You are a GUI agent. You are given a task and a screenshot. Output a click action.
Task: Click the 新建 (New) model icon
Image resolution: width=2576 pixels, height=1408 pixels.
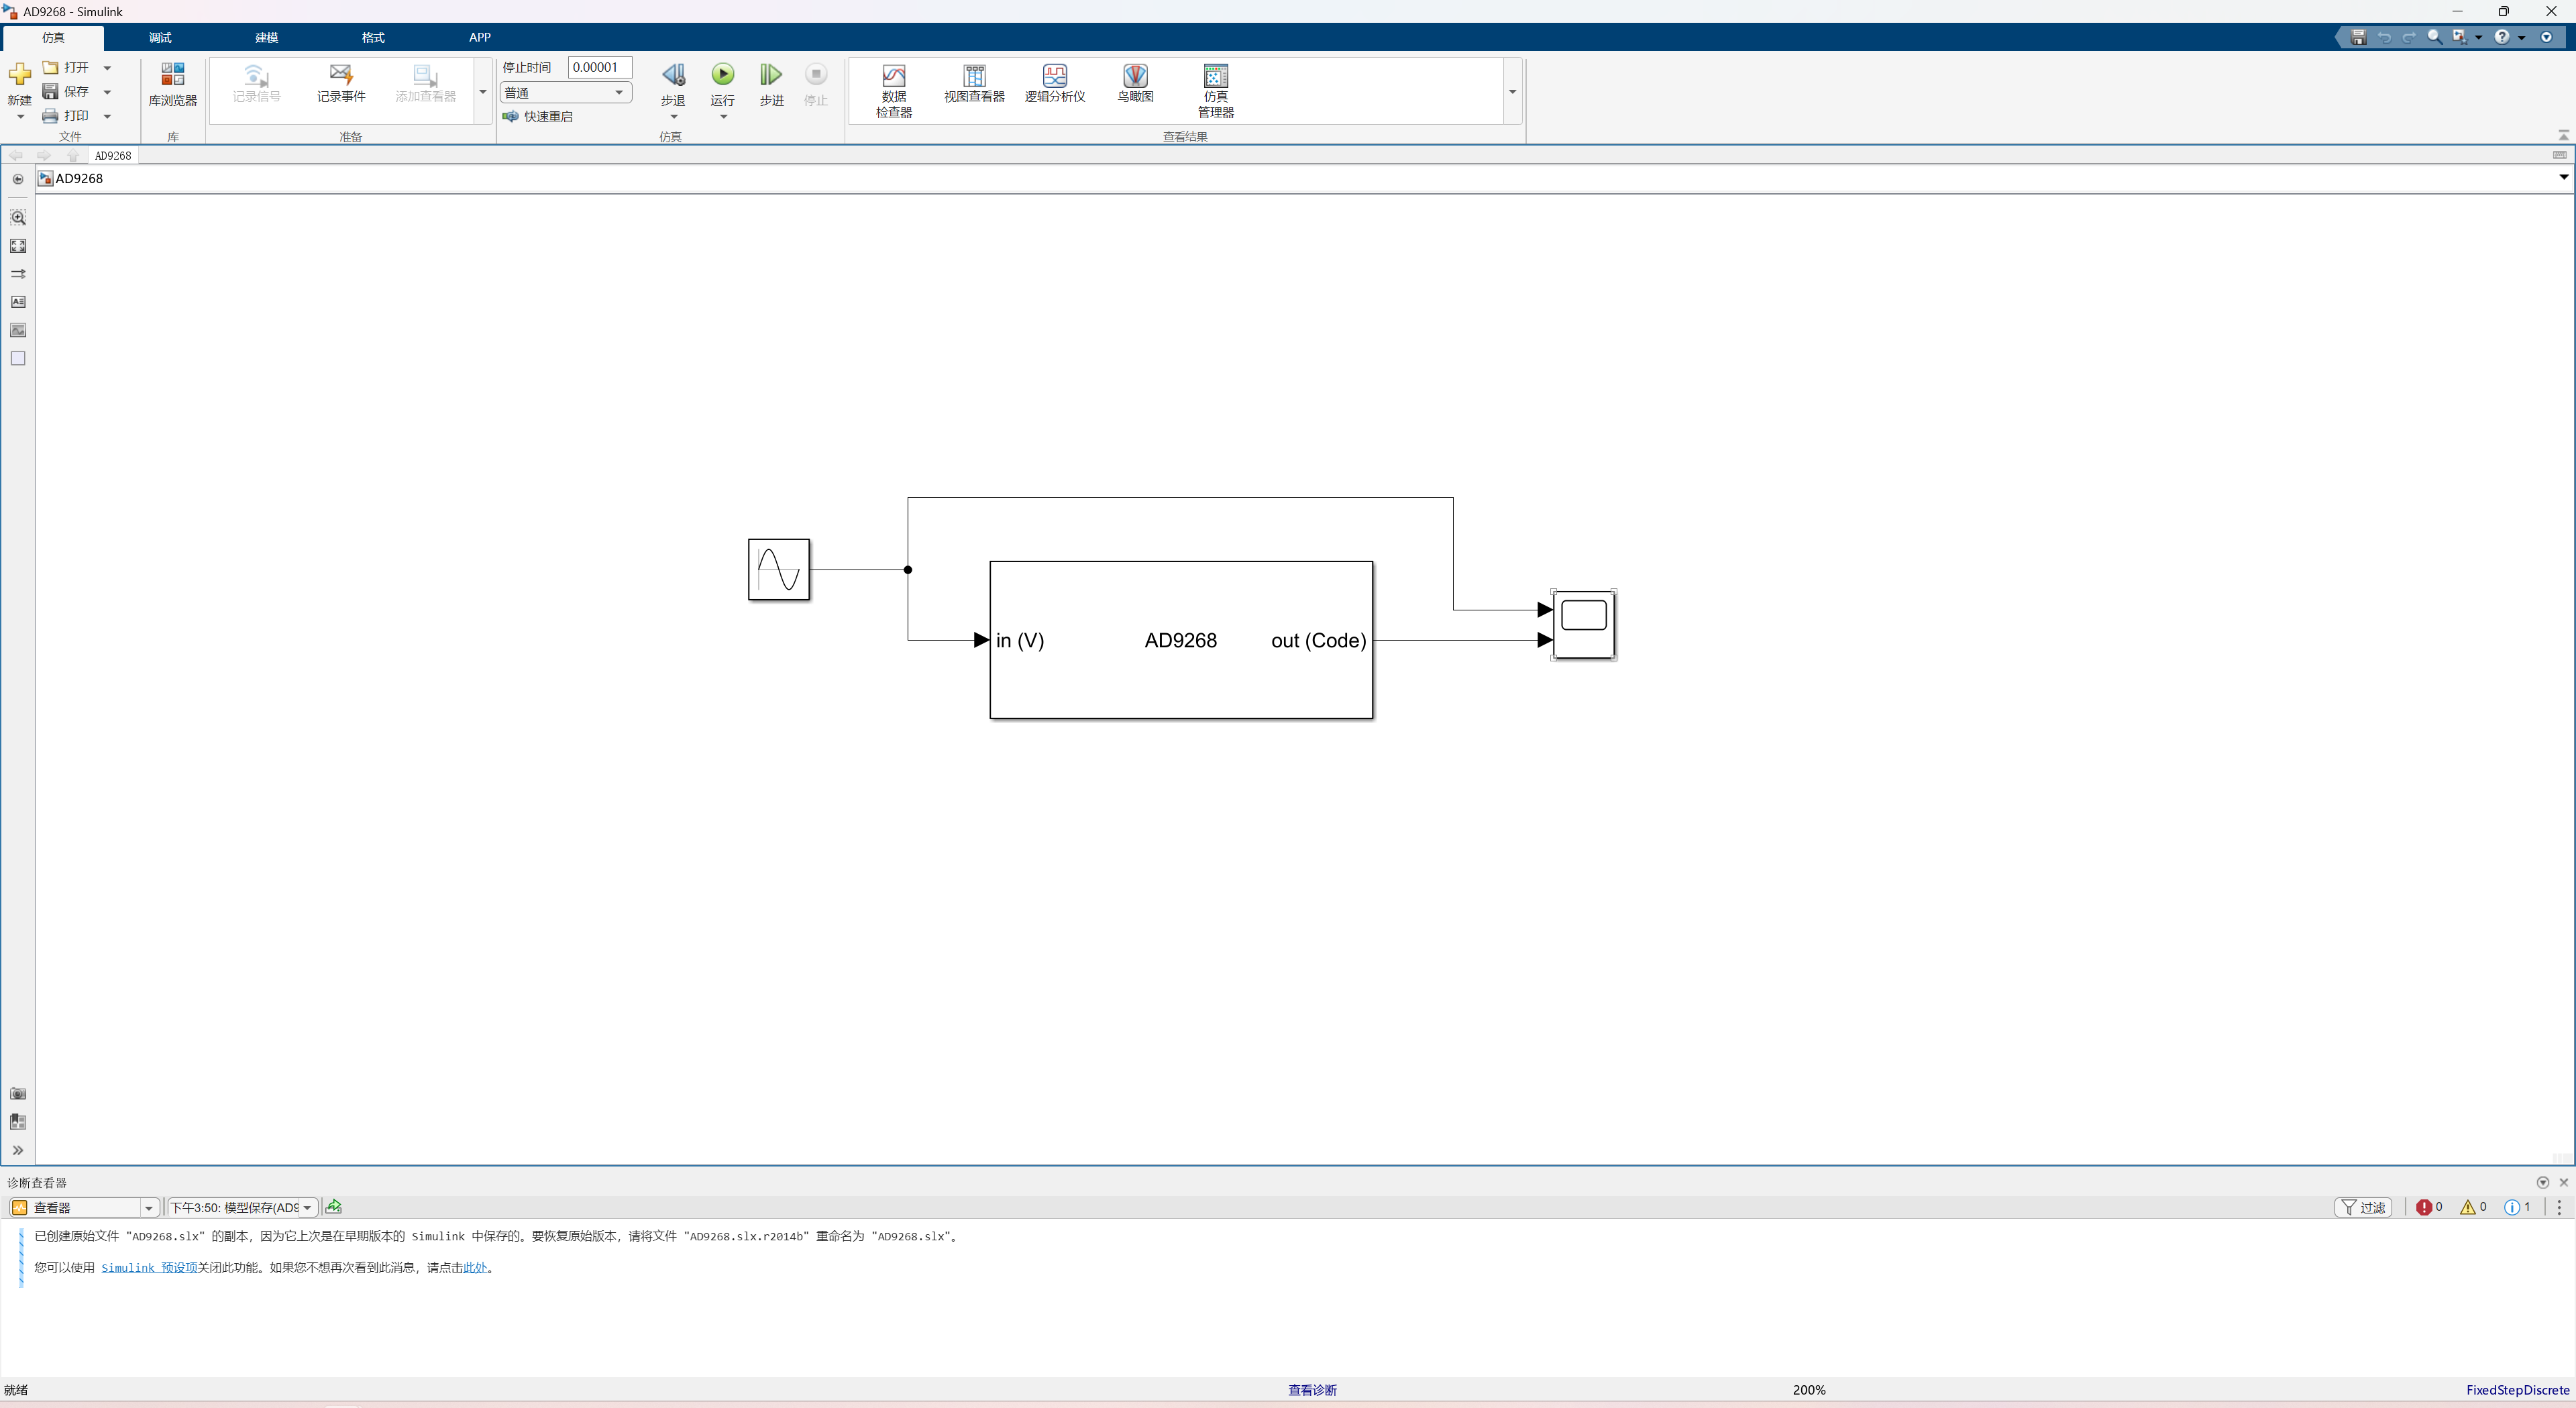coord(19,75)
